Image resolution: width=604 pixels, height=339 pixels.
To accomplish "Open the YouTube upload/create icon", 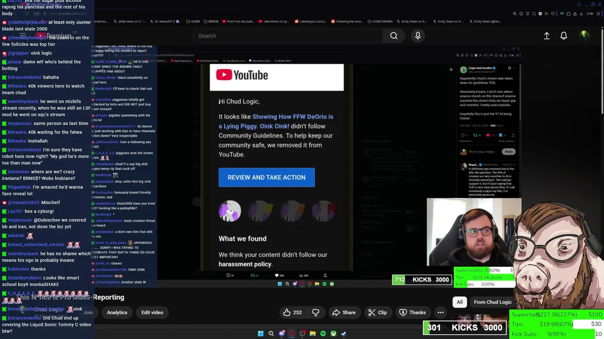I will click(546, 36).
